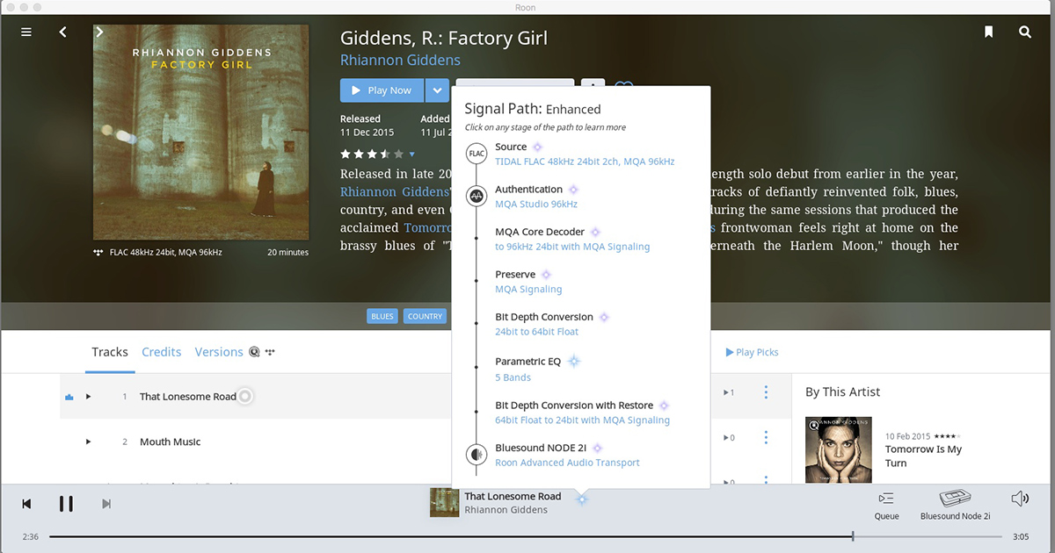This screenshot has width=1055, height=553.
Task: Click the now-playing album thumbnail in footer
Action: [444, 503]
